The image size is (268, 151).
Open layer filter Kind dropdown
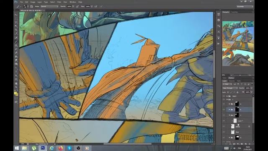pyautogui.click(x=227, y=84)
